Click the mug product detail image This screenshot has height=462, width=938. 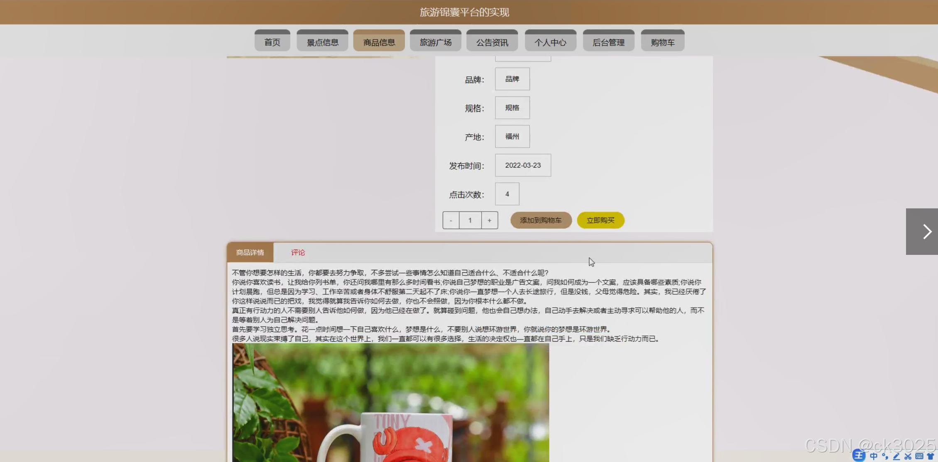coord(390,403)
